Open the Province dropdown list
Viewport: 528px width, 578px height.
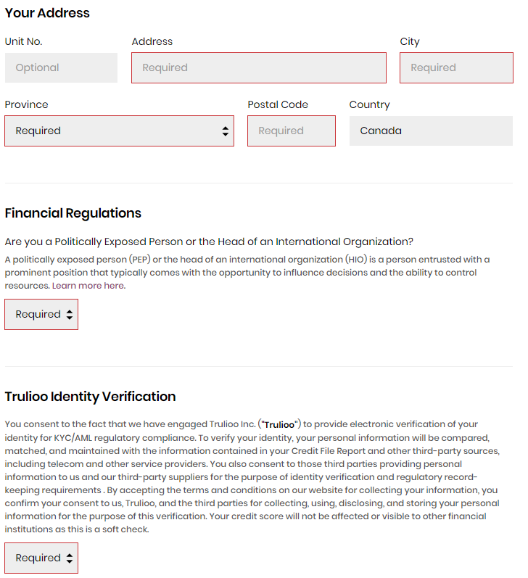pyautogui.click(x=119, y=131)
